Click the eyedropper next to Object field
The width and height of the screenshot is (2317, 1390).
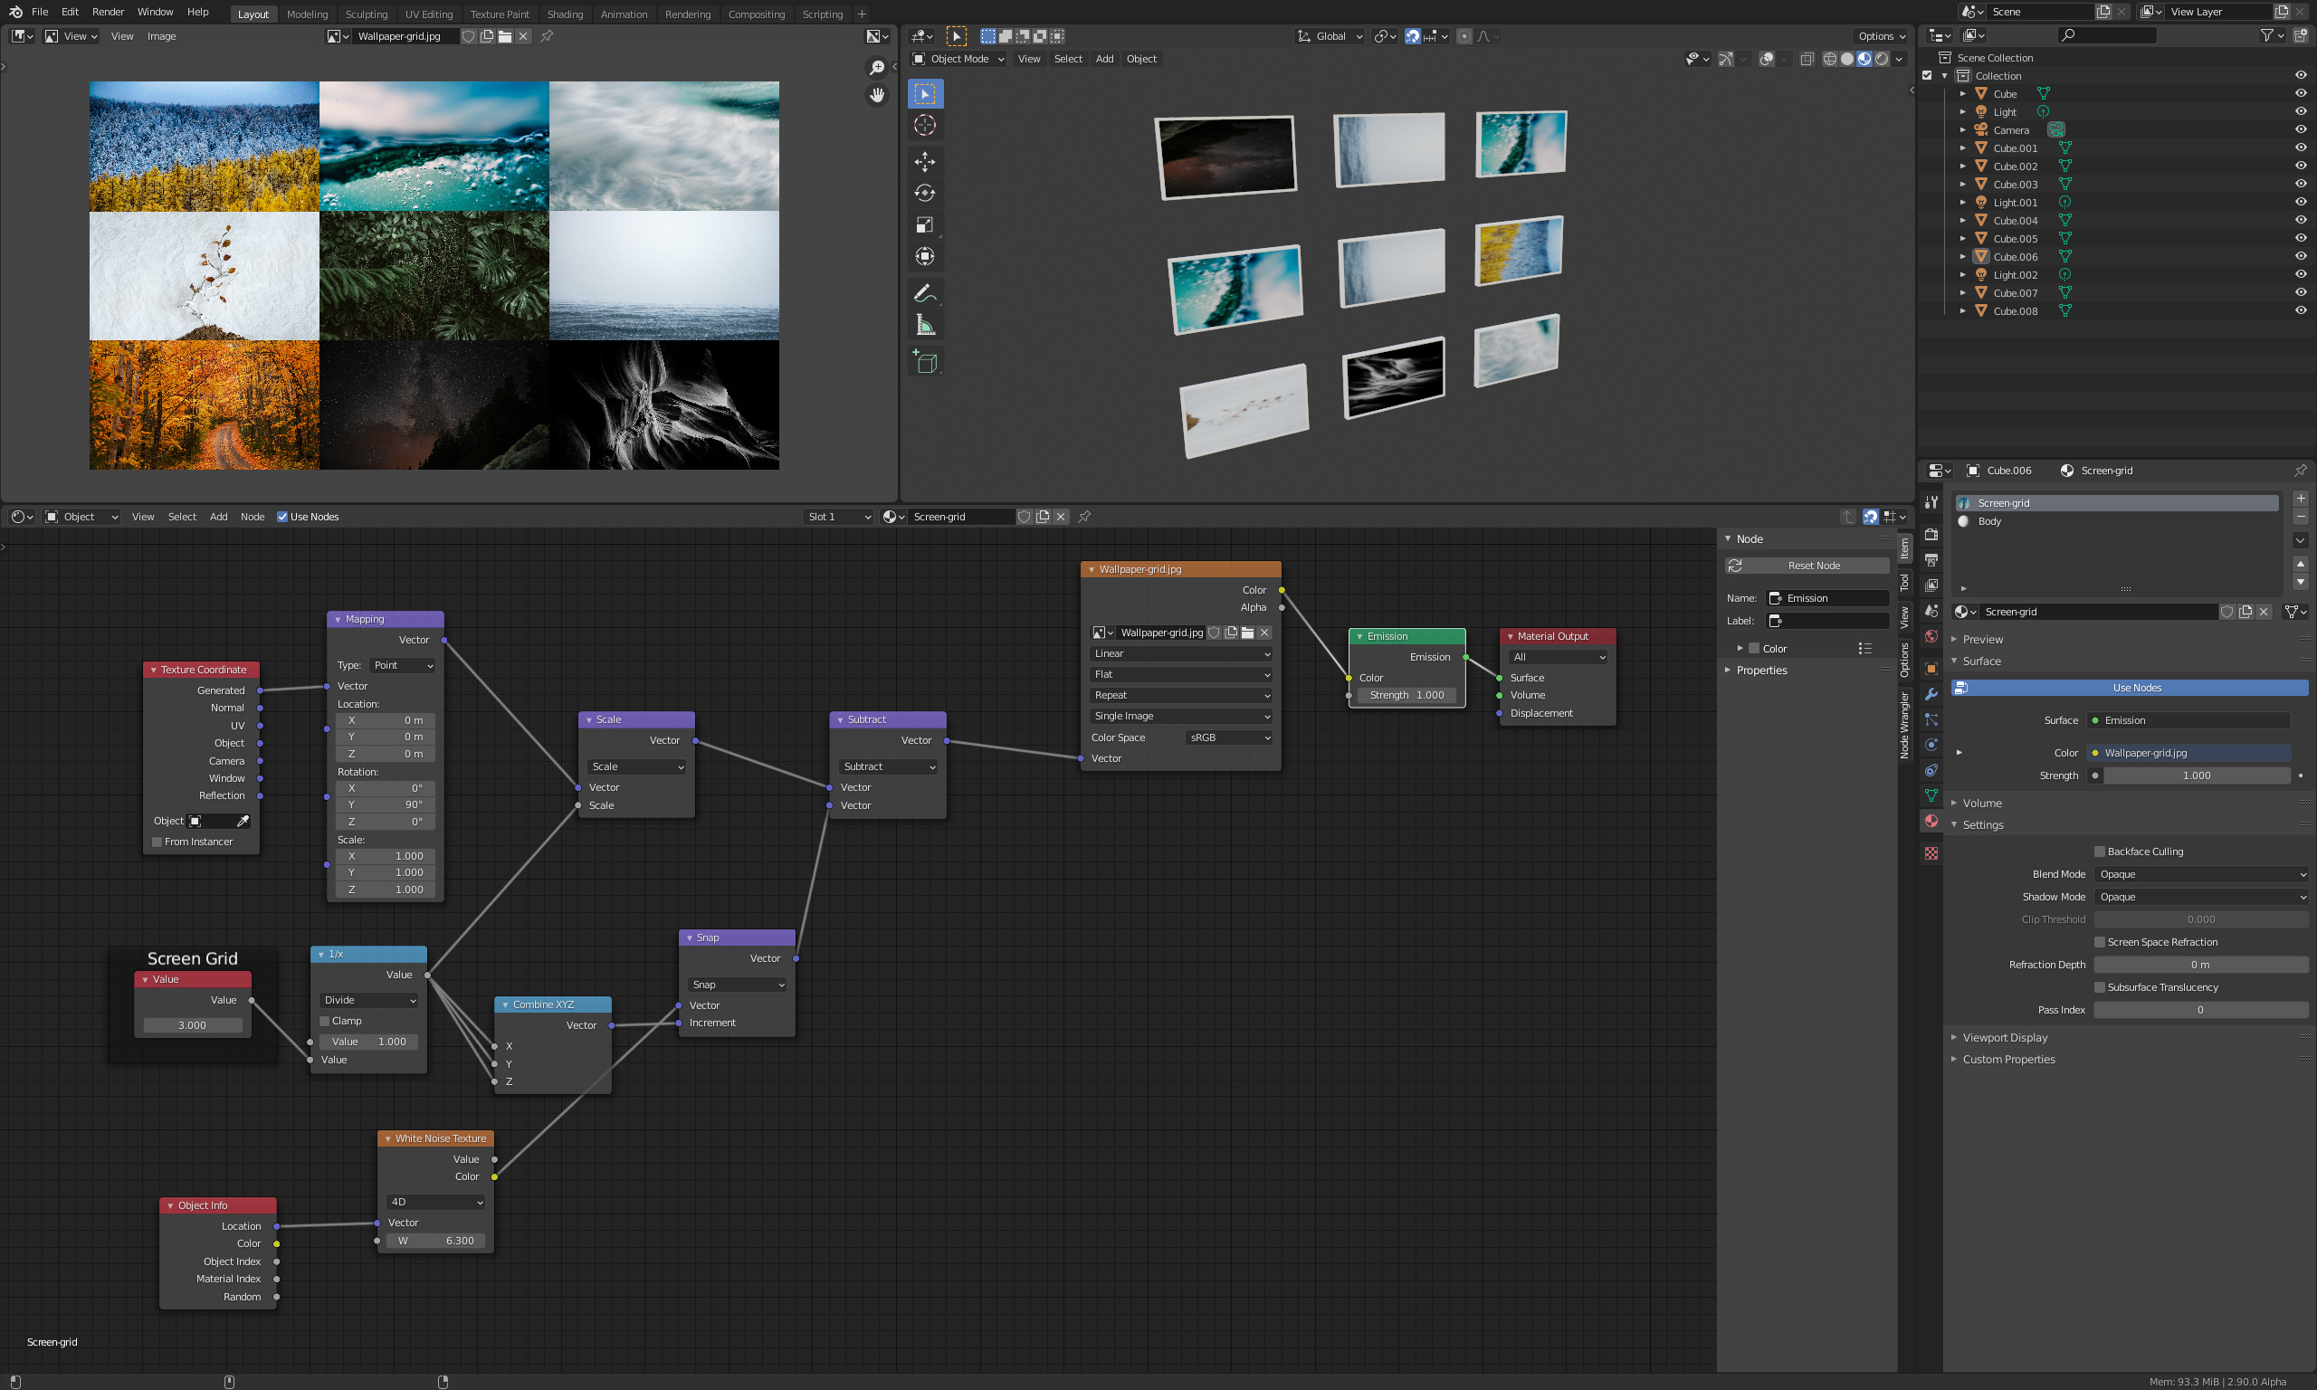coord(243,822)
